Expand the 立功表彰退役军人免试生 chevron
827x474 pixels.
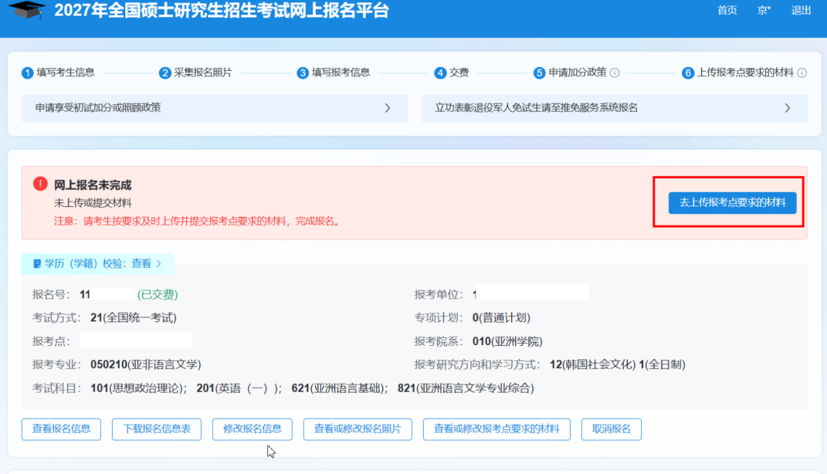[x=787, y=108]
